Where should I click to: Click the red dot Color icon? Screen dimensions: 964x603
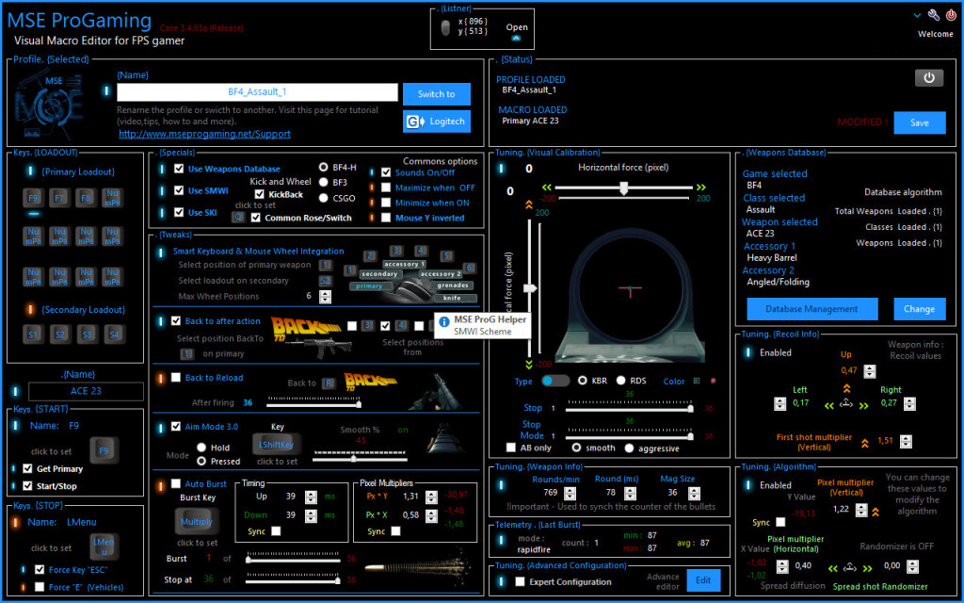pos(714,381)
